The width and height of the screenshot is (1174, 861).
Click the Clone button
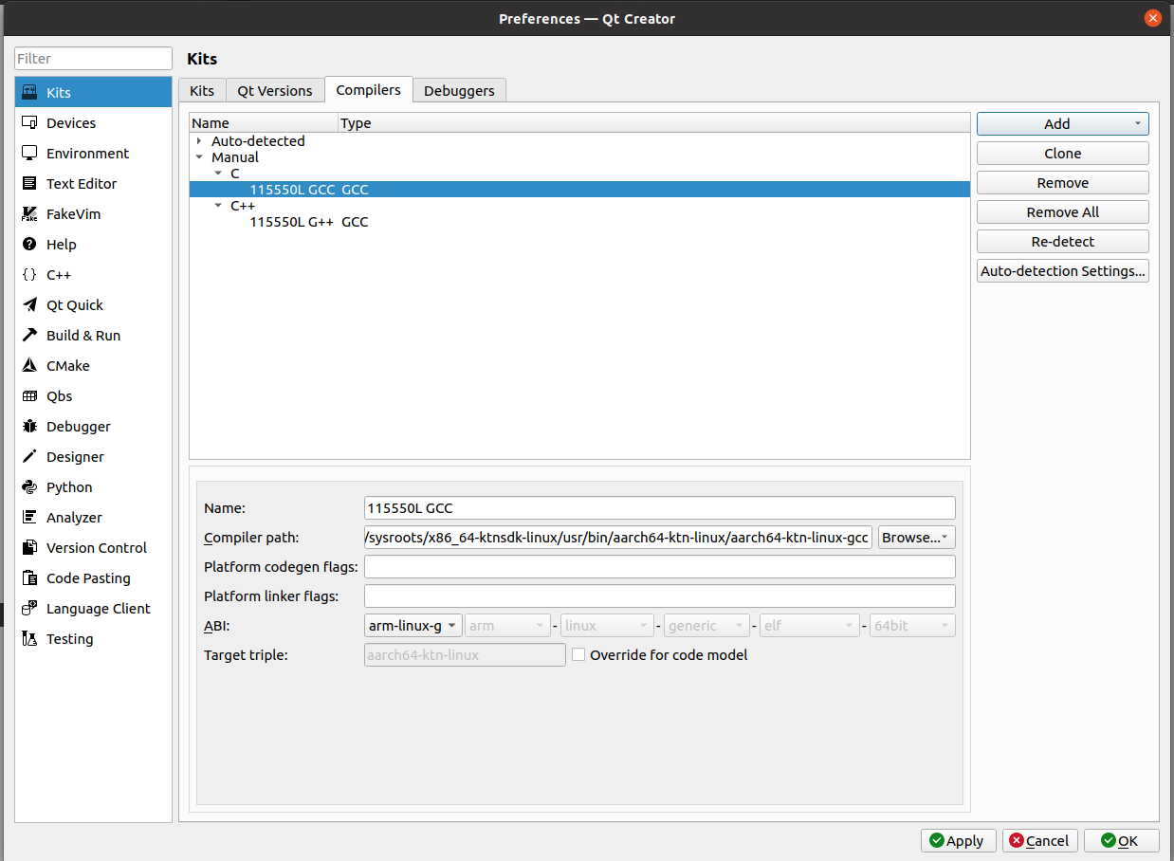(1062, 154)
